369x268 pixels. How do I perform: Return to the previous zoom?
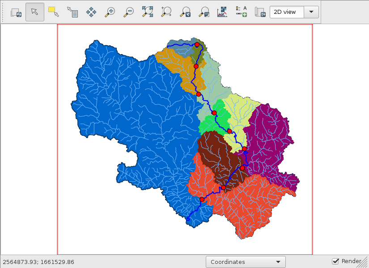click(185, 12)
